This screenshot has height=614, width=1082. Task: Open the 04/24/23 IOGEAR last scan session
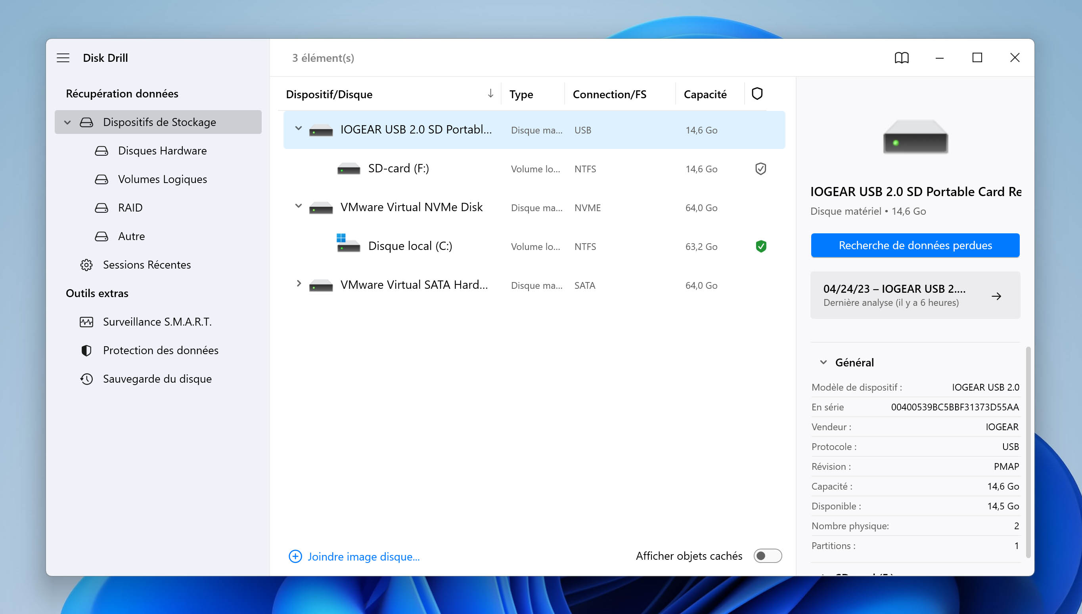click(x=915, y=295)
